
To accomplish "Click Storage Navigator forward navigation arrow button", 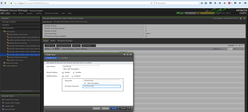I will click(x=8, y=13).
